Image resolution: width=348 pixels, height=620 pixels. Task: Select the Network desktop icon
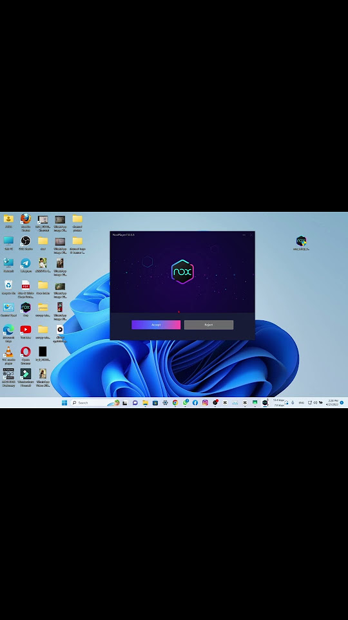tap(8, 265)
